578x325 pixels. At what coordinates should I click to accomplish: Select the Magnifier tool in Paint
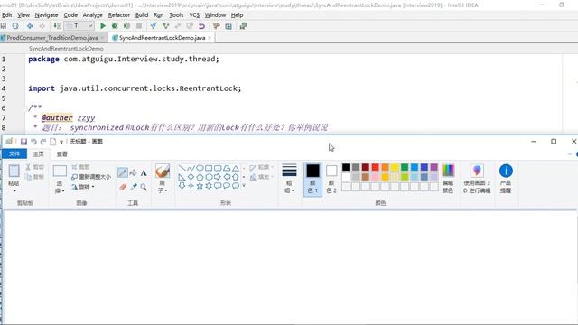coord(144,187)
